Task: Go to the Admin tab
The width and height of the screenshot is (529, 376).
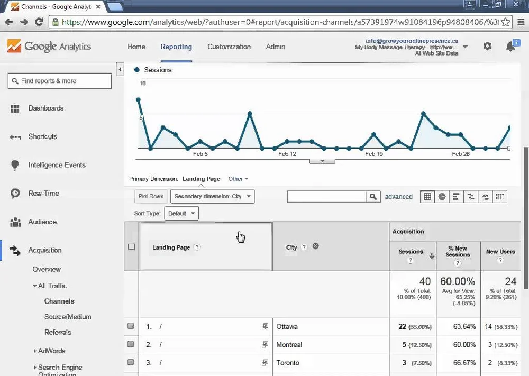Action: coord(275,47)
